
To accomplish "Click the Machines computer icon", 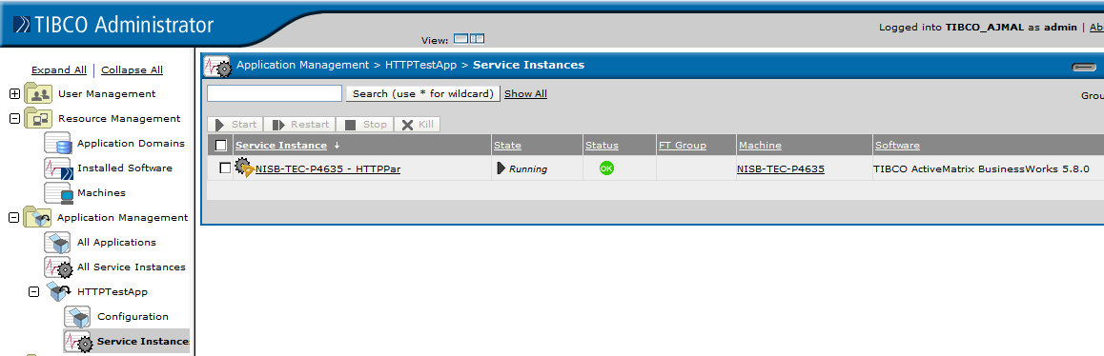I will tap(58, 193).
